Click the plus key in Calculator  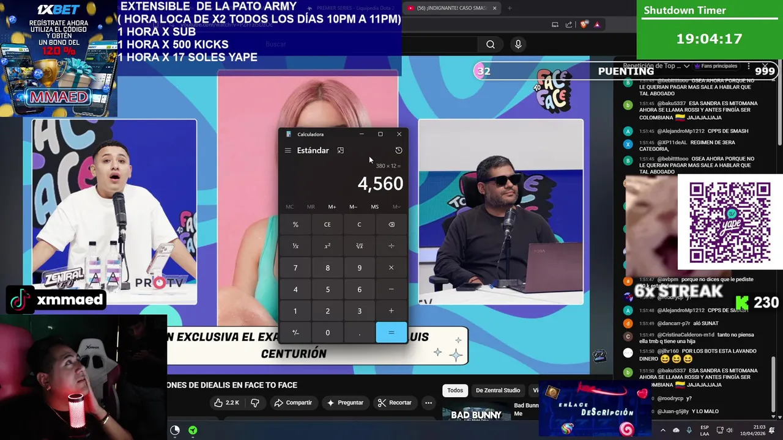click(x=391, y=311)
